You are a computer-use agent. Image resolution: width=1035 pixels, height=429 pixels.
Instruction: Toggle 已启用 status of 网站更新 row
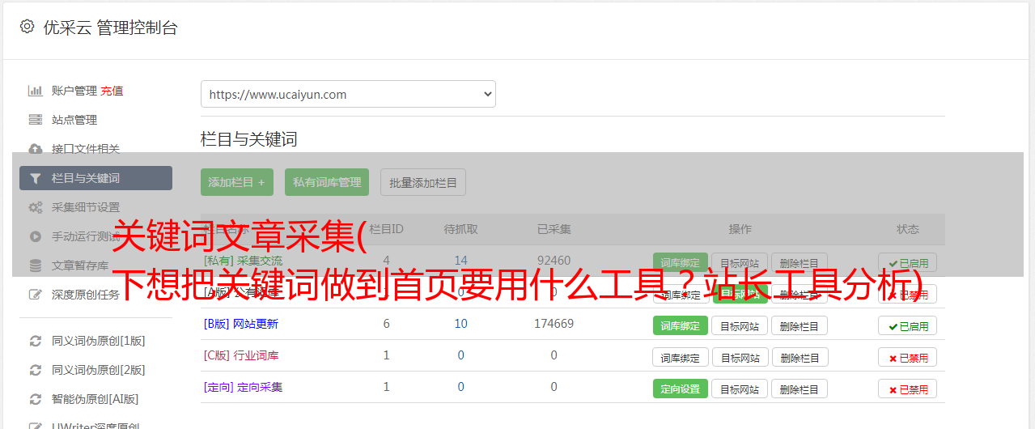[907, 325]
